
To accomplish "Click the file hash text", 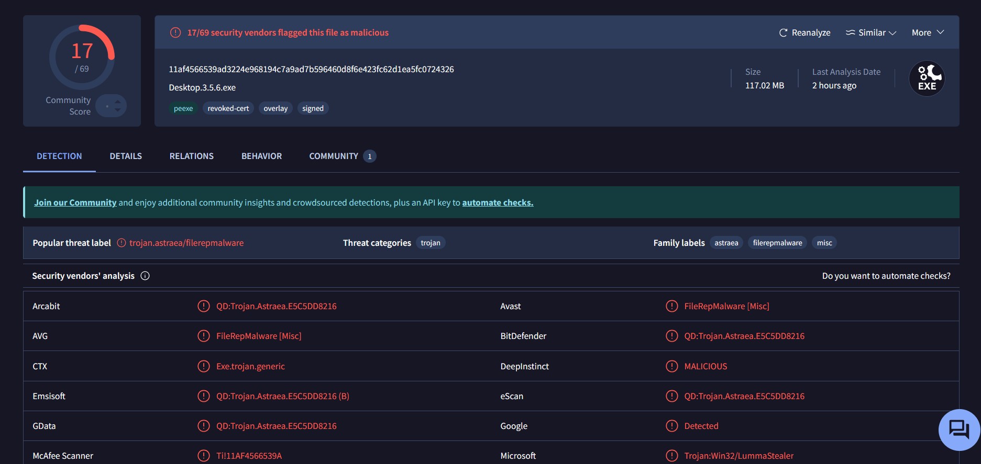I will point(311,69).
